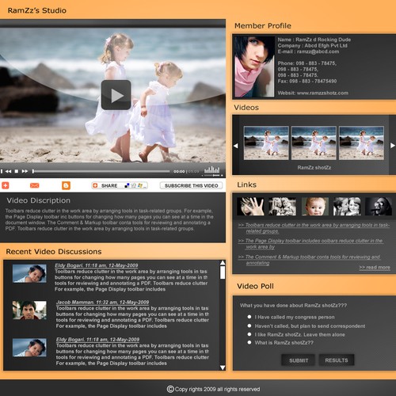This screenshot has height=396, width=396.
Task: Adjust the volume slider under equalizer bars
Action: point(213,175)
